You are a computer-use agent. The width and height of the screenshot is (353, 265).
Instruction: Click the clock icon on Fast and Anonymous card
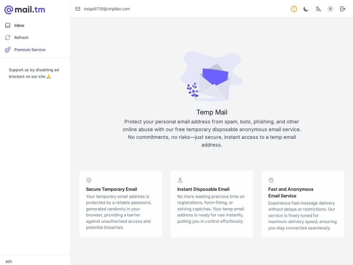click(271, 180)
